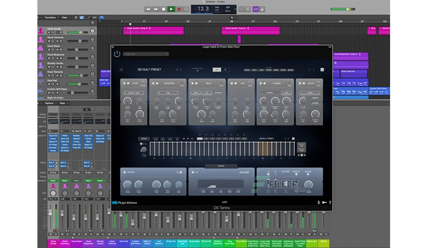Toggle the LOFI module power dot

(232, 84)
